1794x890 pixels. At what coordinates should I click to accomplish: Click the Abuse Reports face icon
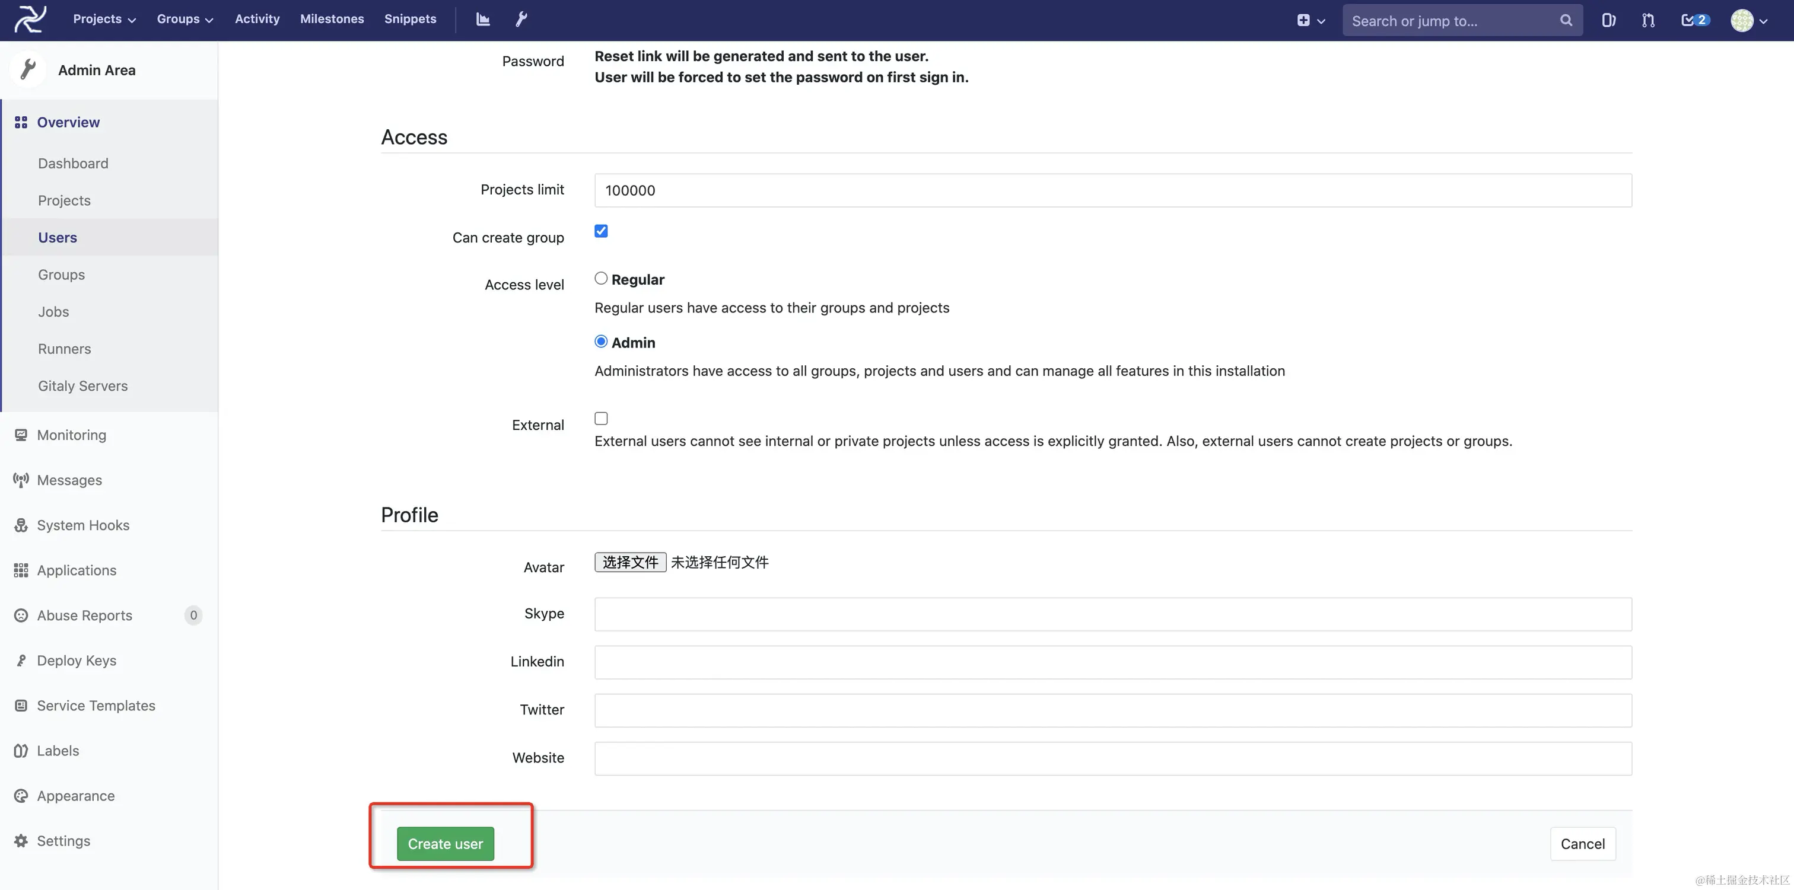point(21,615)
